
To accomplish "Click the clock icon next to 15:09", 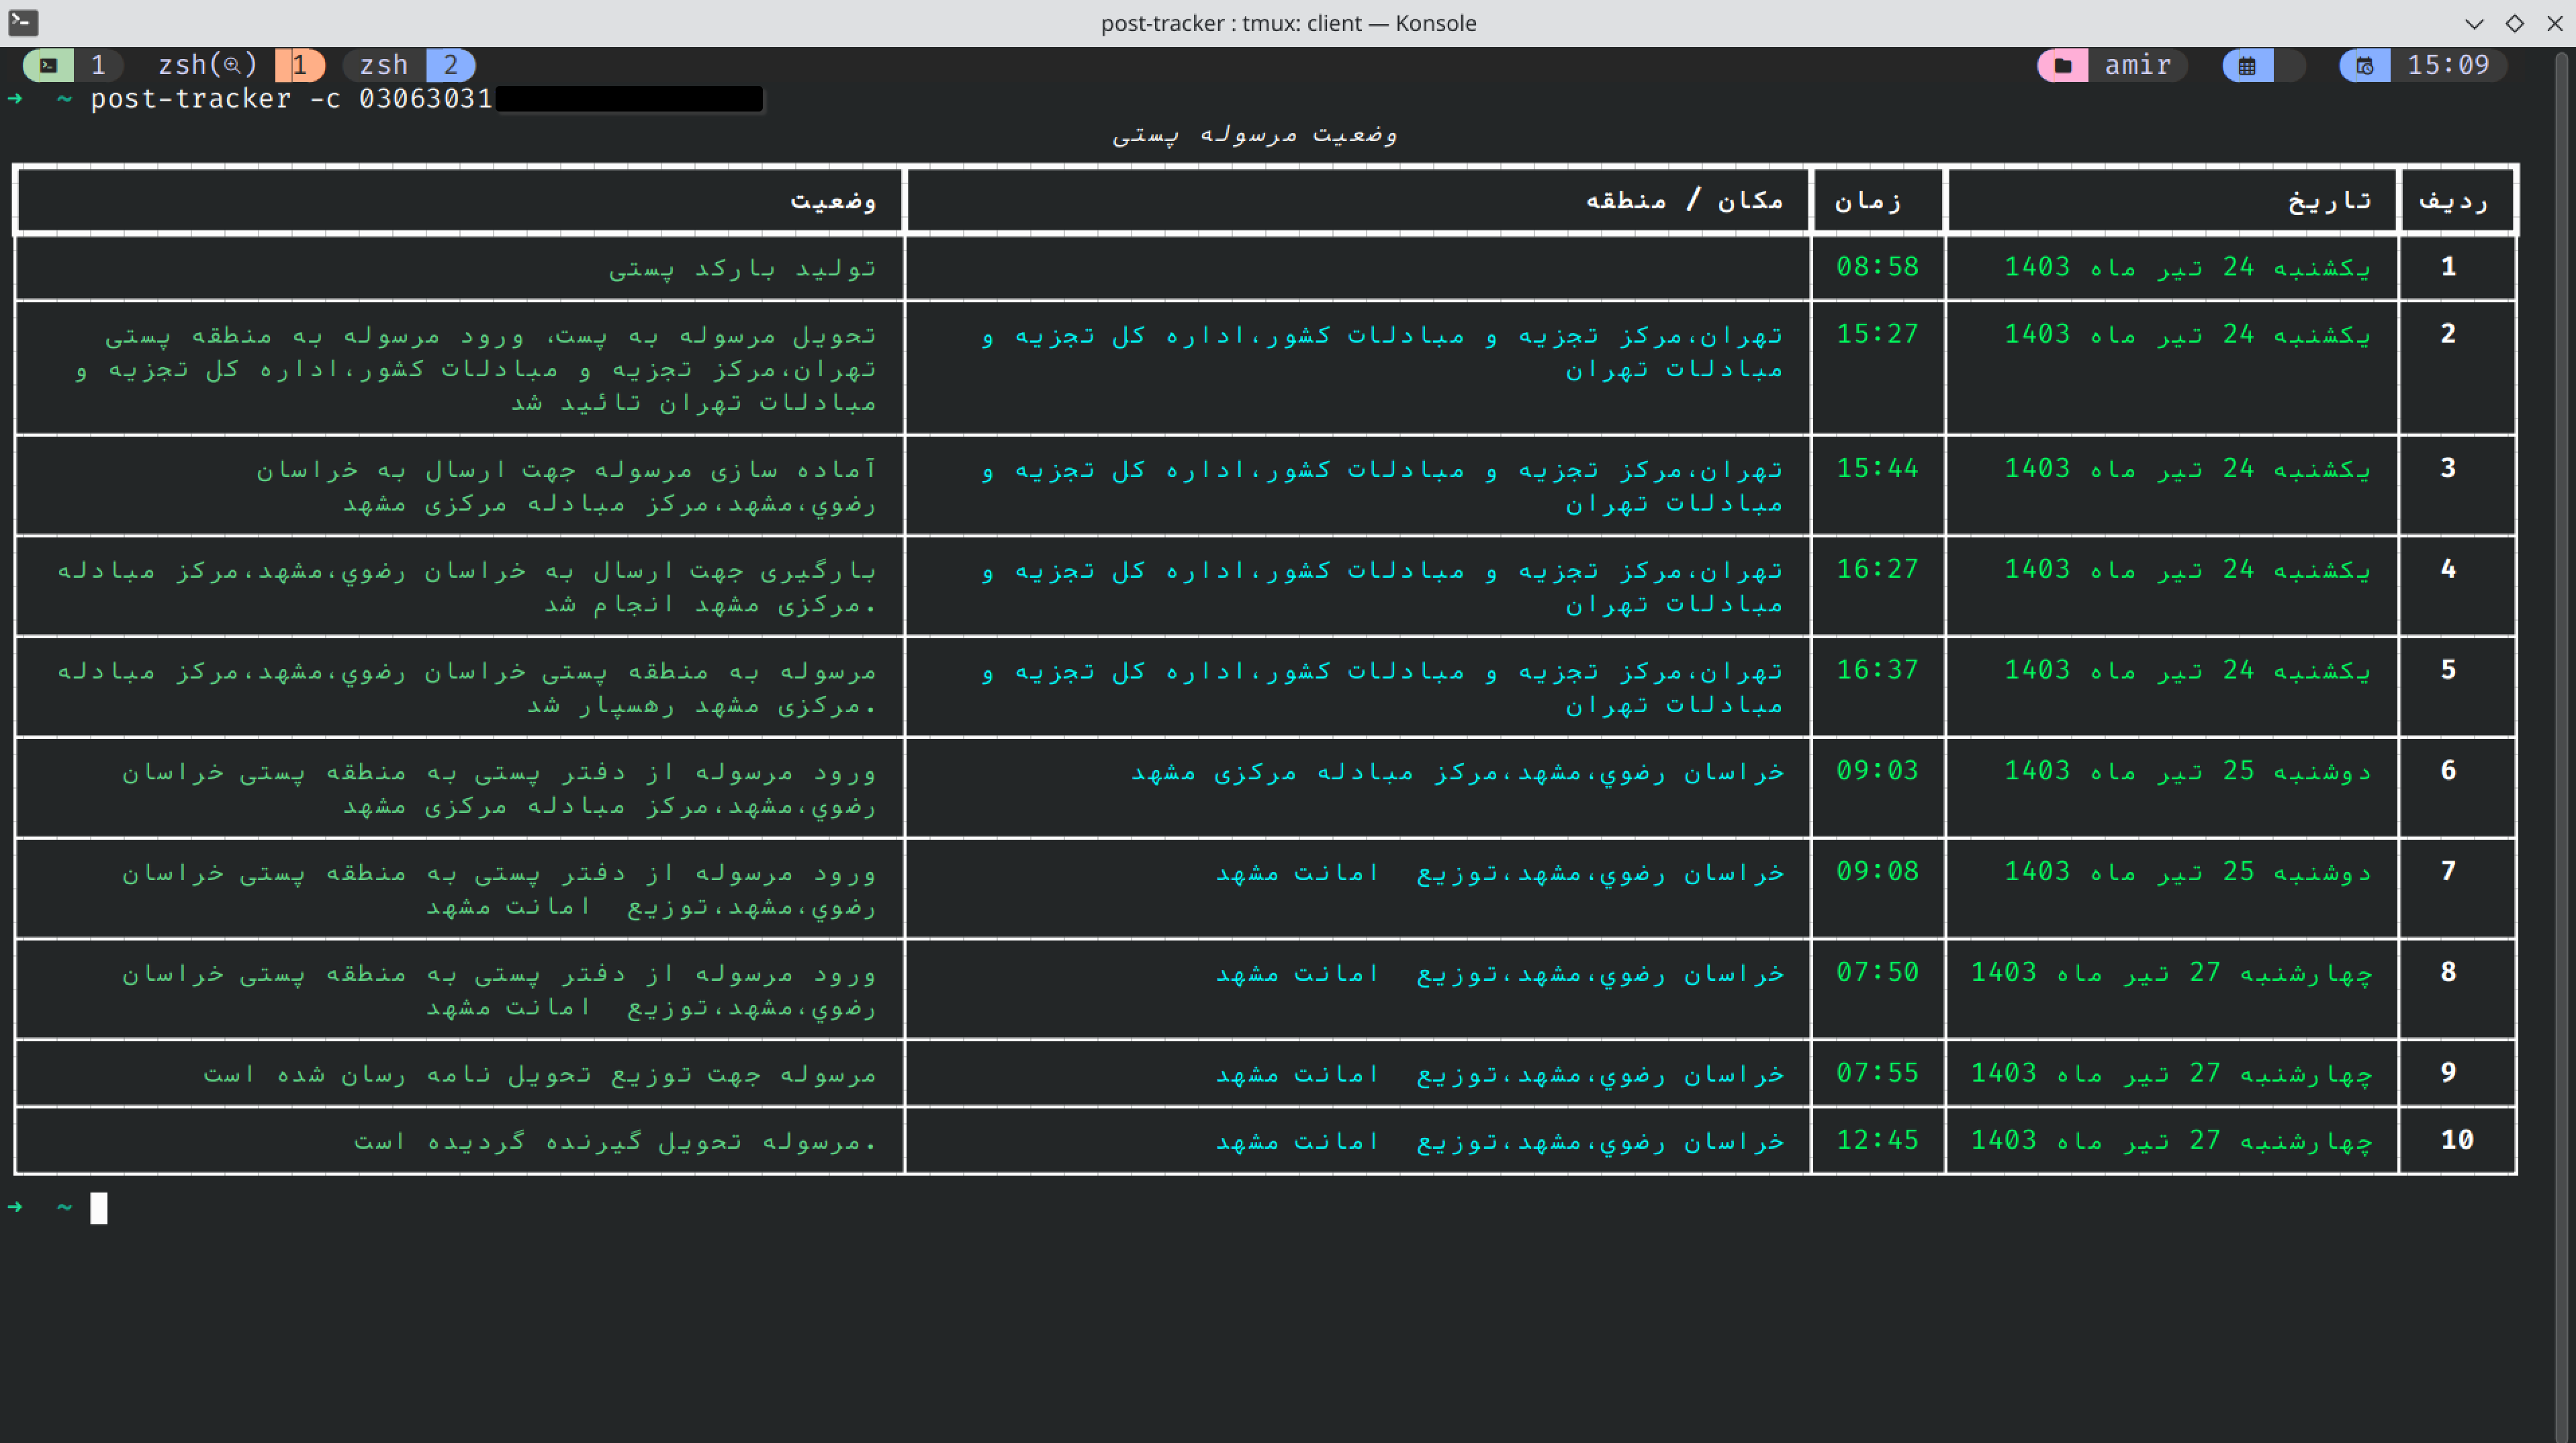I will coord(2364,66).
